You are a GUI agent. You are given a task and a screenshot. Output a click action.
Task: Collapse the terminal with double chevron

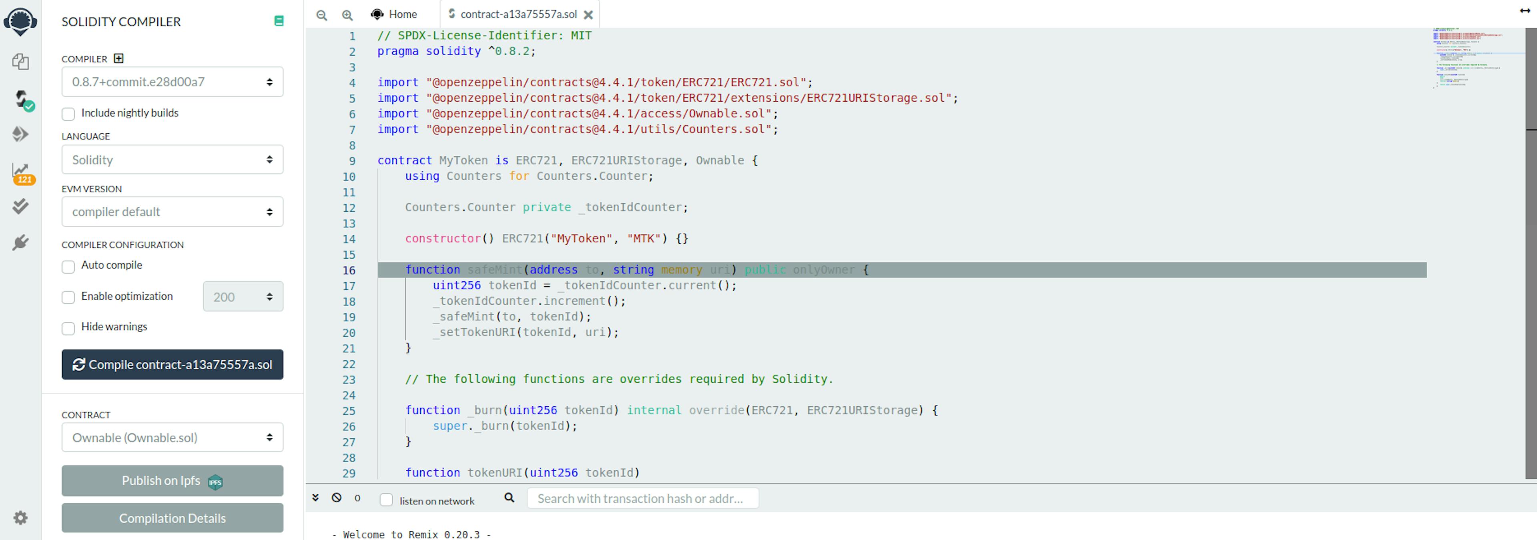coord(316,498)
